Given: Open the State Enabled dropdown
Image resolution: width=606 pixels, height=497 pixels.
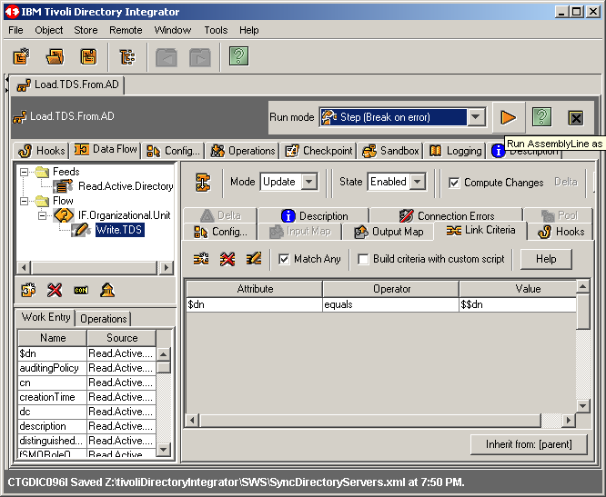Looking at the screenshot, I should [417, 182].
